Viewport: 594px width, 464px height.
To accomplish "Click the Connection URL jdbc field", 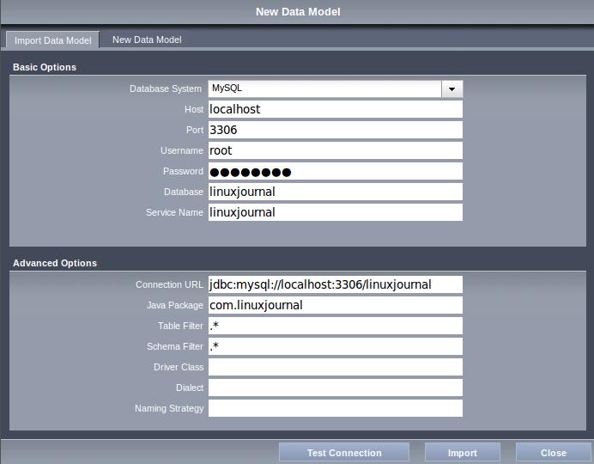I will point(335,284).
